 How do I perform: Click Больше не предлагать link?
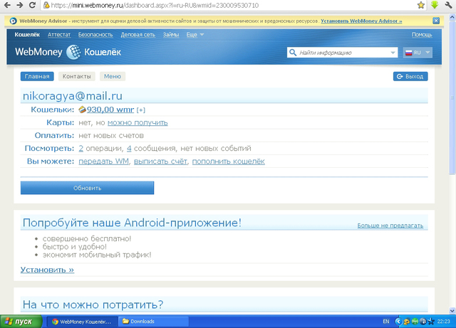click(x=390, y=226)
